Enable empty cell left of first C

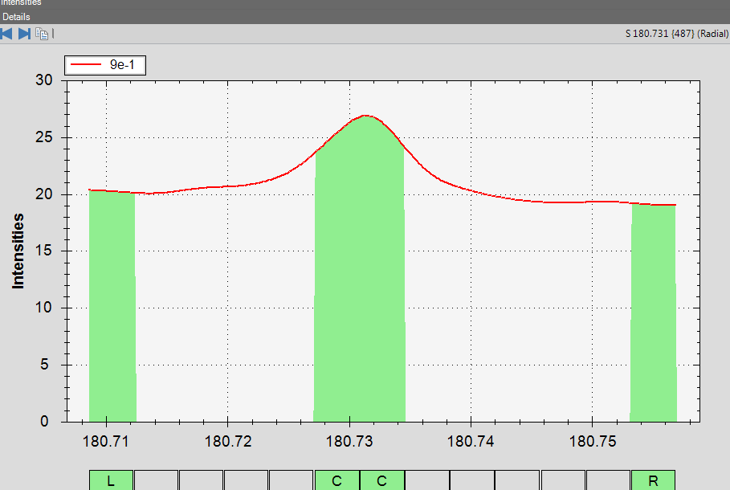pyautogui.click(x=292, y=480)
